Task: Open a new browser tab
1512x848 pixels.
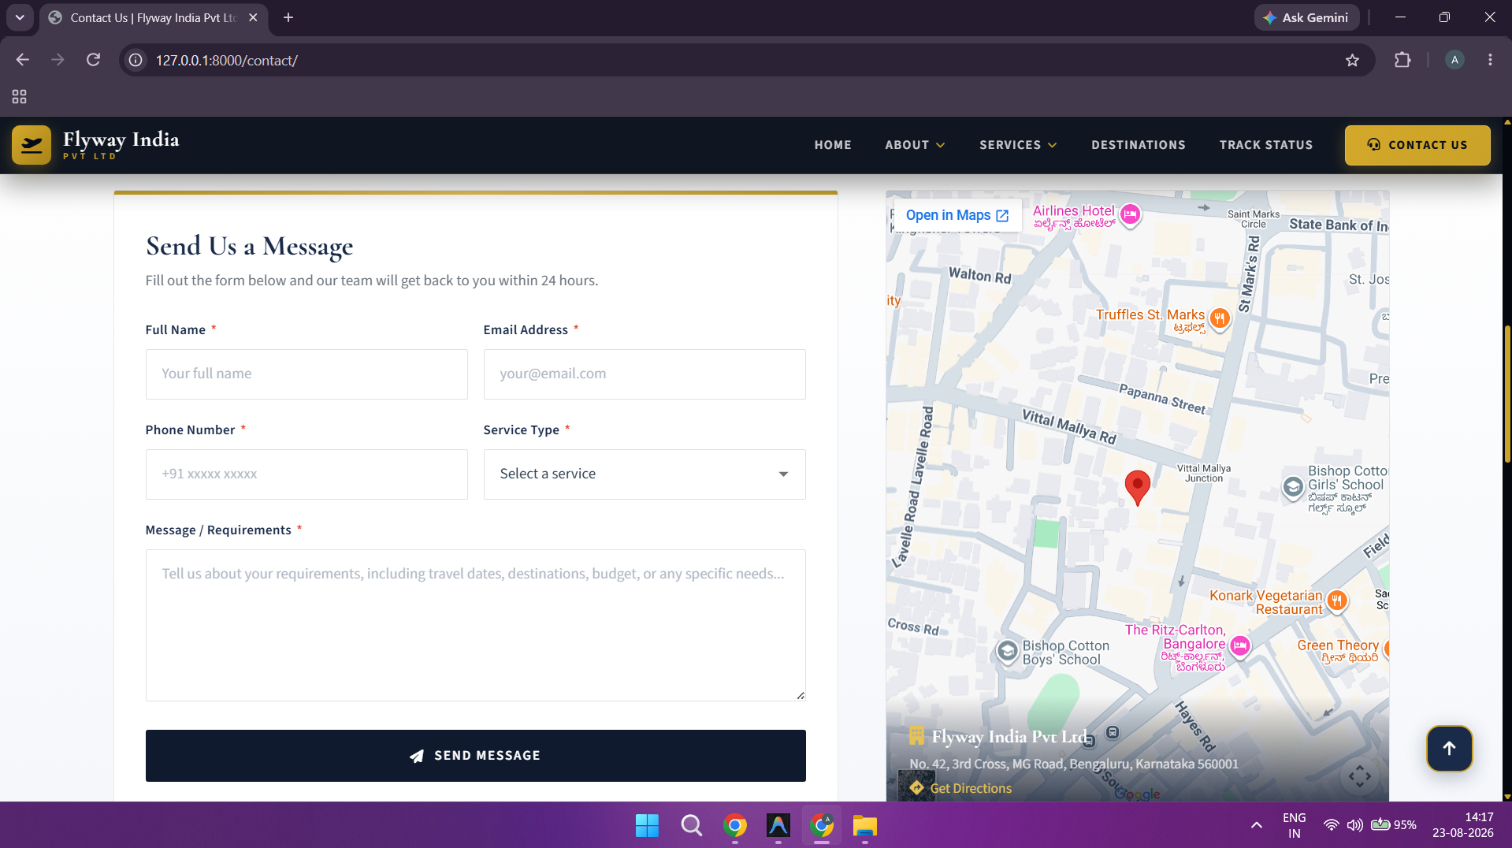Action: pos(288,17)
